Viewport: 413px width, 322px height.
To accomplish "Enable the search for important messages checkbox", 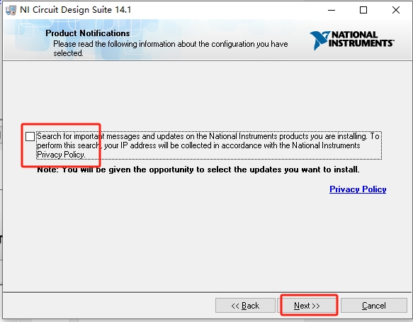I will pos(30,137).
